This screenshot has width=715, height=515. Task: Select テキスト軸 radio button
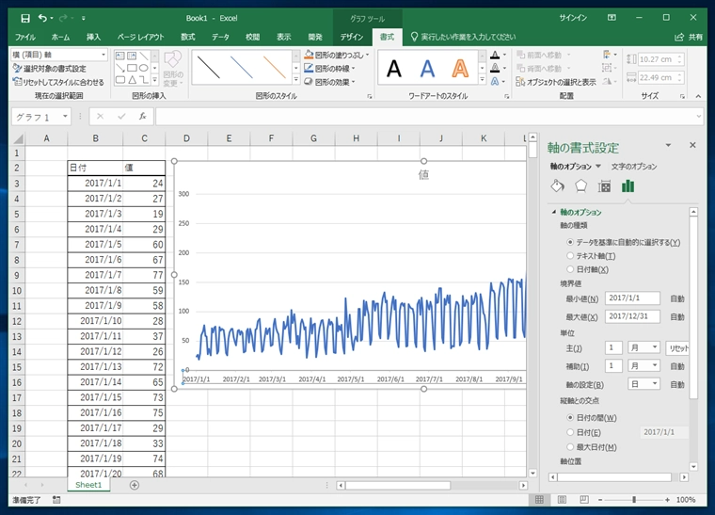click(570, 256)
